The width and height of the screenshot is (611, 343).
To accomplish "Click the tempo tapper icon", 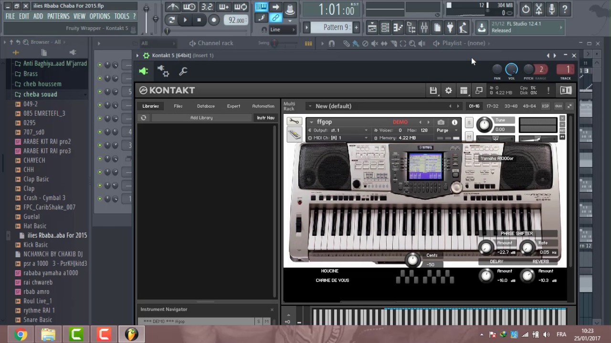I will tap(463, 28).
